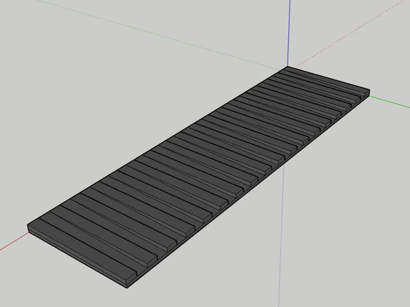Image resolution: width=410 pixels, height=307 pixels.
Task: Select the solid blue vertical axis line
Action: point(289,33)
